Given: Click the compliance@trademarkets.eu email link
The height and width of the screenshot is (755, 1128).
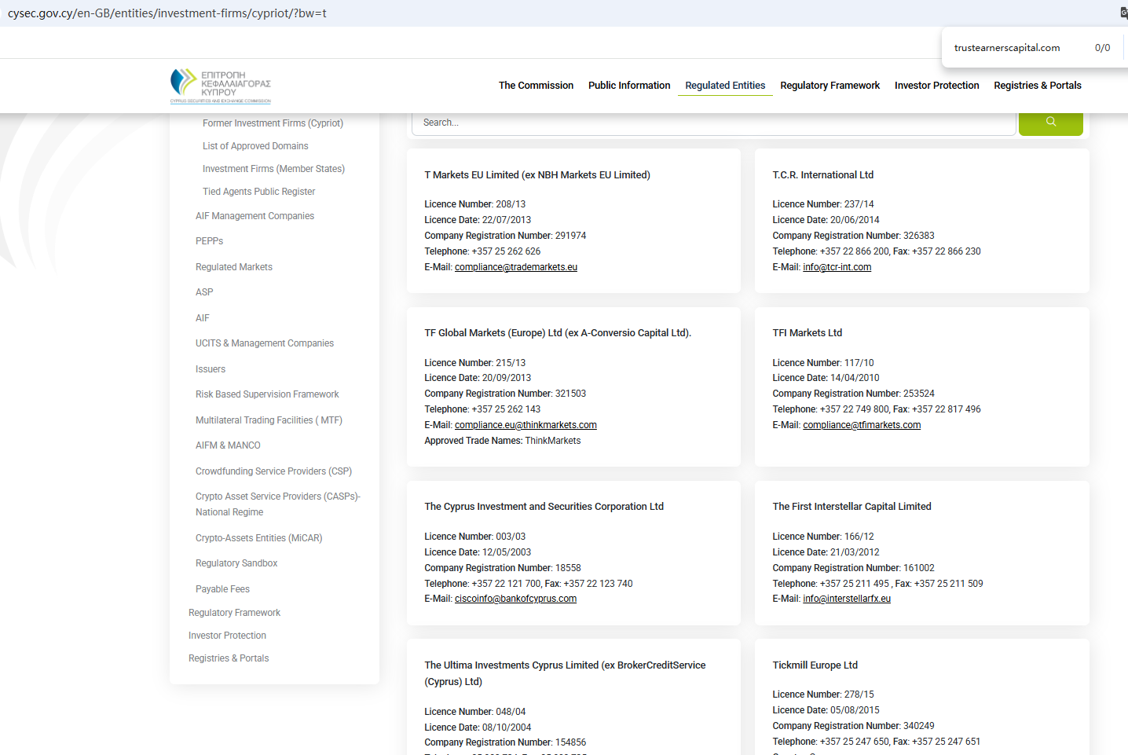Looking at the screenshot, I should tap(515, 267).
